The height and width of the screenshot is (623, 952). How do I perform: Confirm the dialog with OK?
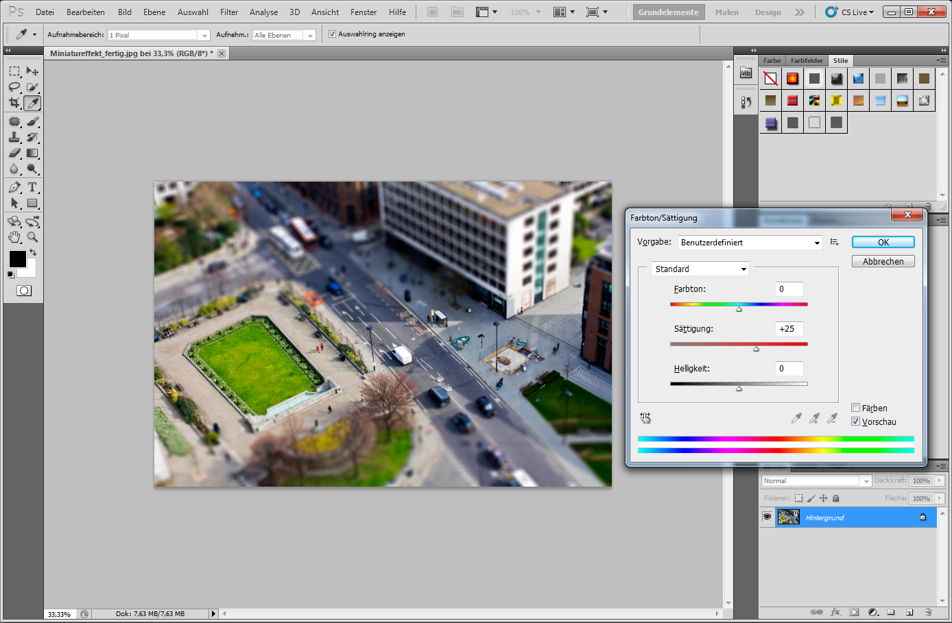click(x=883, y=243)
